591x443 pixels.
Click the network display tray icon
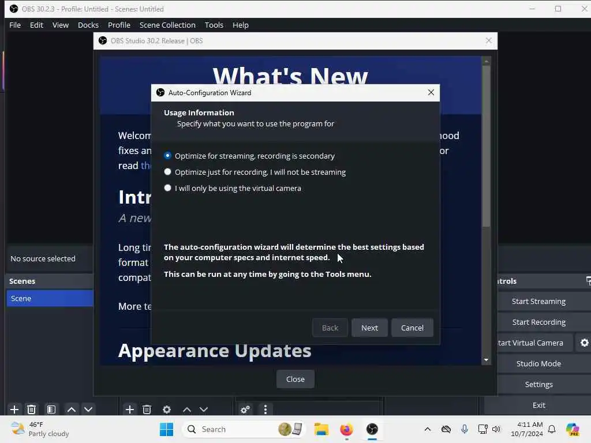click(x=483, y=429)
